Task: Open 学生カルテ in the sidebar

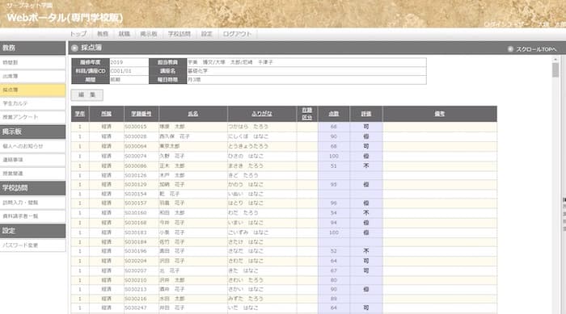Action: coord(33,103)
